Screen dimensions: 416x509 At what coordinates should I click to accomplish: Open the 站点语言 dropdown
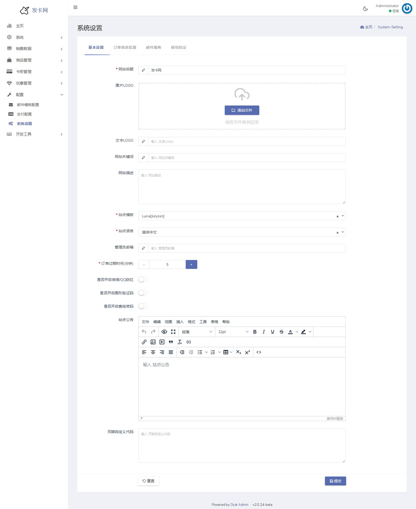(x=240, y=232)
